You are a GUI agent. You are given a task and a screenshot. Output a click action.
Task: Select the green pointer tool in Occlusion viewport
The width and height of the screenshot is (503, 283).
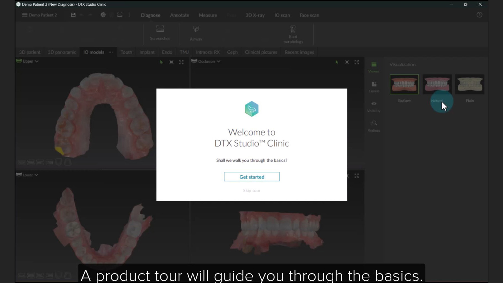click(337, 62)
